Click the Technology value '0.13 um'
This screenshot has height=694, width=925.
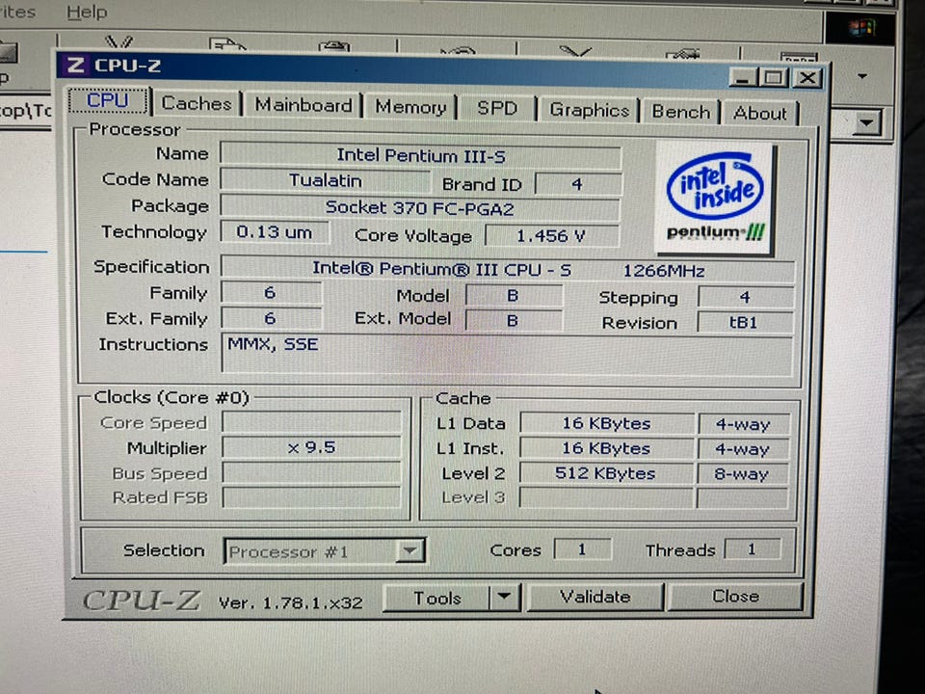275,232
